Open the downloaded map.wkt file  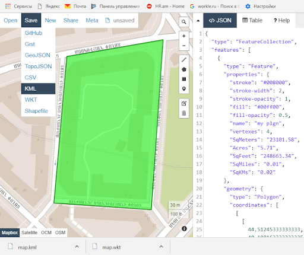coord(111,247)
